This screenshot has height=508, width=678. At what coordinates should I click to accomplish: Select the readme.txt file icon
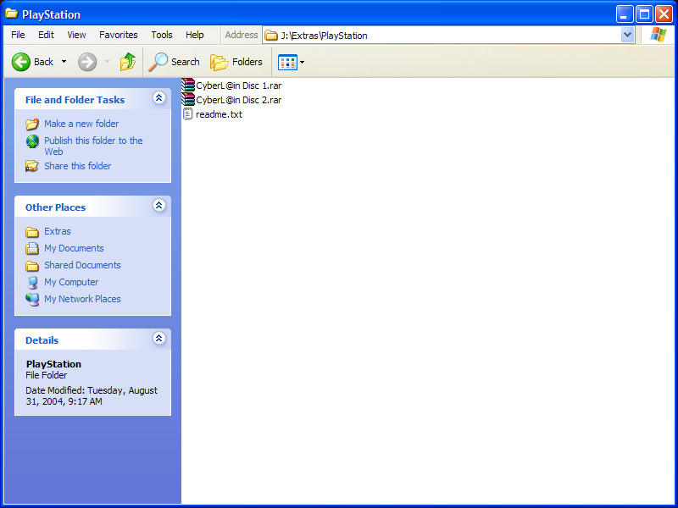188,114
